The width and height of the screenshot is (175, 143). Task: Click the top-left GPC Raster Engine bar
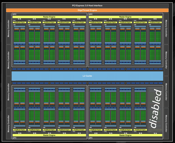coord(49,17)
